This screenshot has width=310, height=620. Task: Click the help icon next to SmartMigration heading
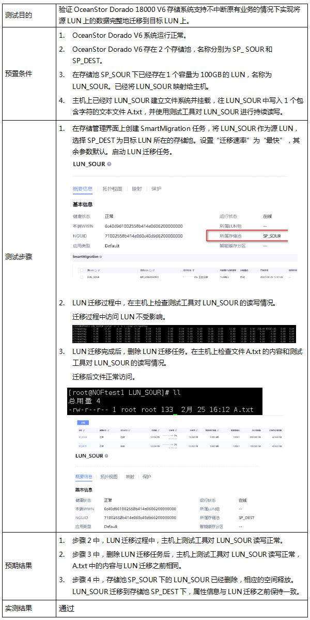click(101, 257)
